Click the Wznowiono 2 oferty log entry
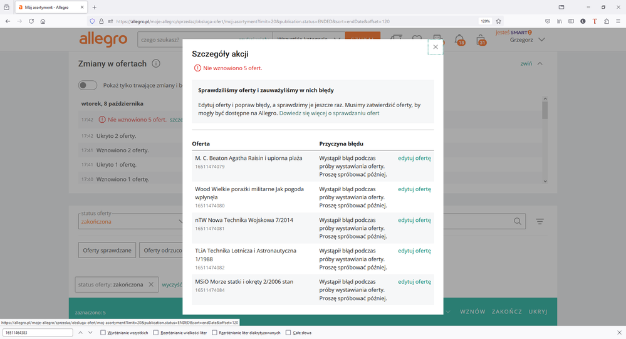Image resolution: width=626 pixels, height=339 pixels. tap(123, 150)
